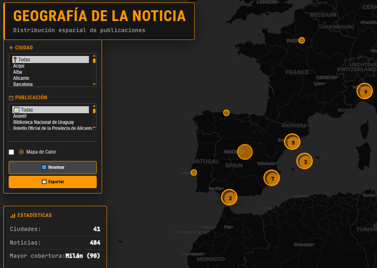The height and width of the screenshot is (268, 377).
Task: Click the Exportar button
Action: point(53,182)
